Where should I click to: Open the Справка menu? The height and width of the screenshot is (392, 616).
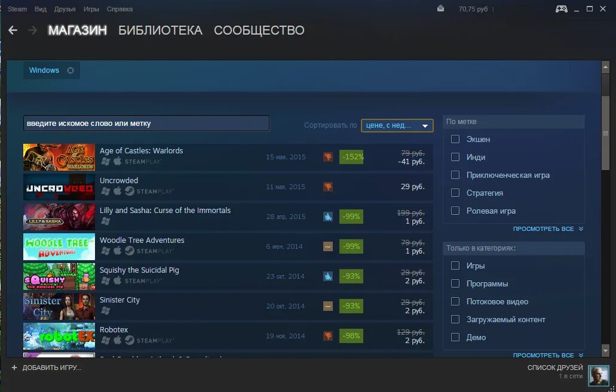pos(120,9)
